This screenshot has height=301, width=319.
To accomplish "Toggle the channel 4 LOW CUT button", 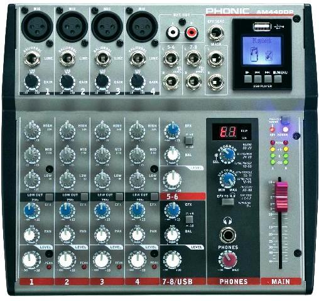I will coord(154,197).
